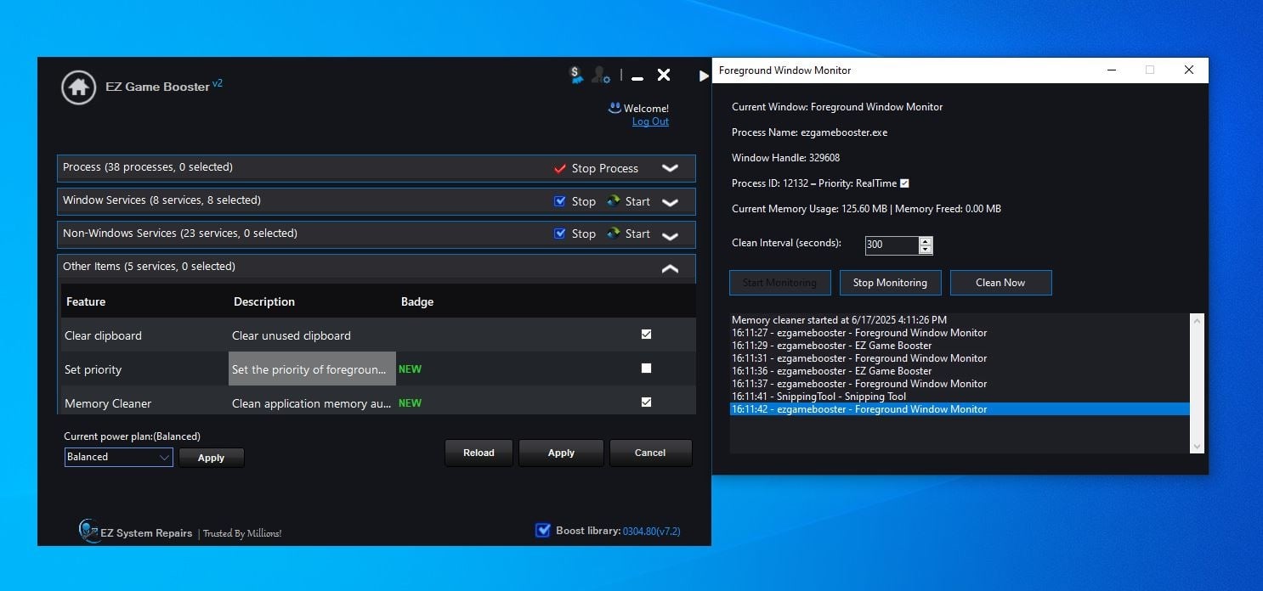Click the Set priority feature cell
The height and width of the screenshot is (591, 1263).
click(x=144, y=369)
